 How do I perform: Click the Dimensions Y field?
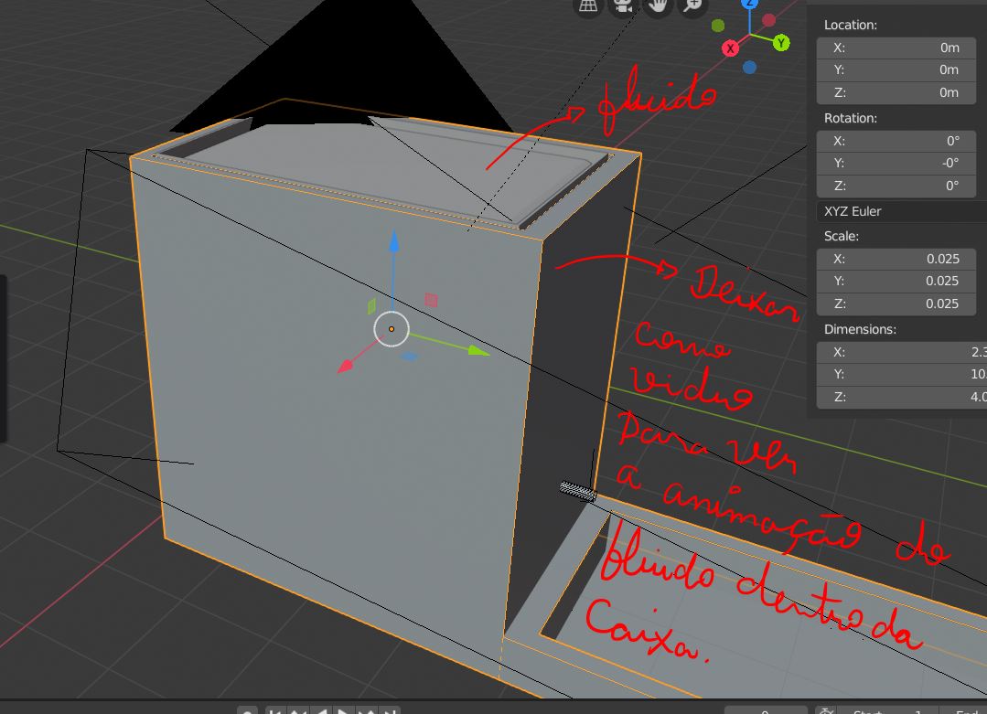coord(901,374)
